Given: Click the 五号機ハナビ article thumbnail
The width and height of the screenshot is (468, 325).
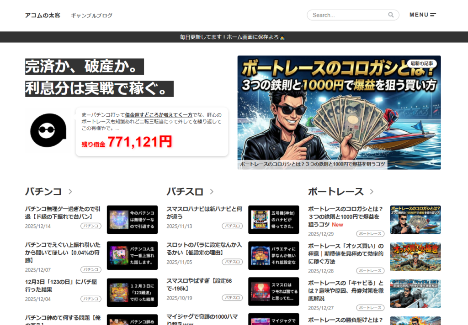Looking at the screenshot, I should coord(273,220).
